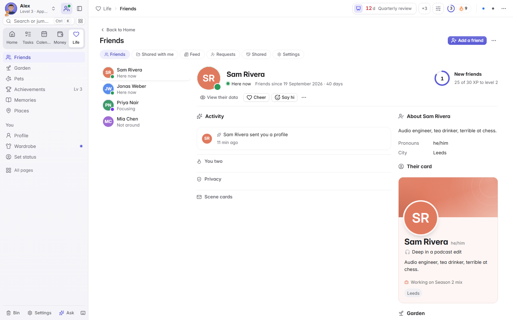Click the level 3 progress ring in top bar
513x320 pixels.
451,9
